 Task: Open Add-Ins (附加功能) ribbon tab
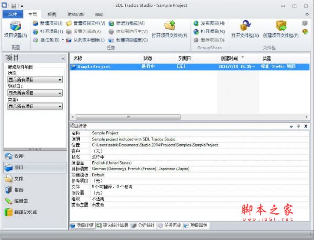coord(76,14)
